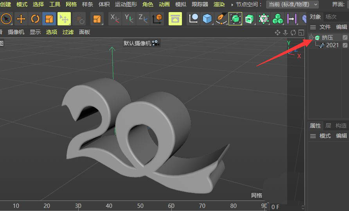Select the Rotate tool
Viewport: 349px width, 211px height.
click(x=35, y=19)
